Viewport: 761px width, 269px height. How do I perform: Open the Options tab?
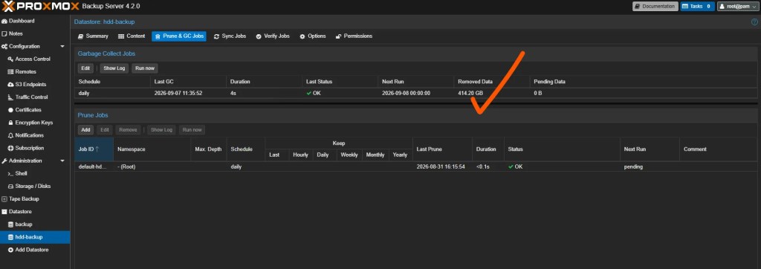pyautogui.click(x=313, y=36)
